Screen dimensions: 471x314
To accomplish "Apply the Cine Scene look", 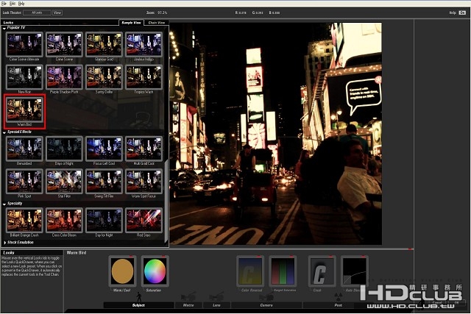I will (x=64, y=45).
